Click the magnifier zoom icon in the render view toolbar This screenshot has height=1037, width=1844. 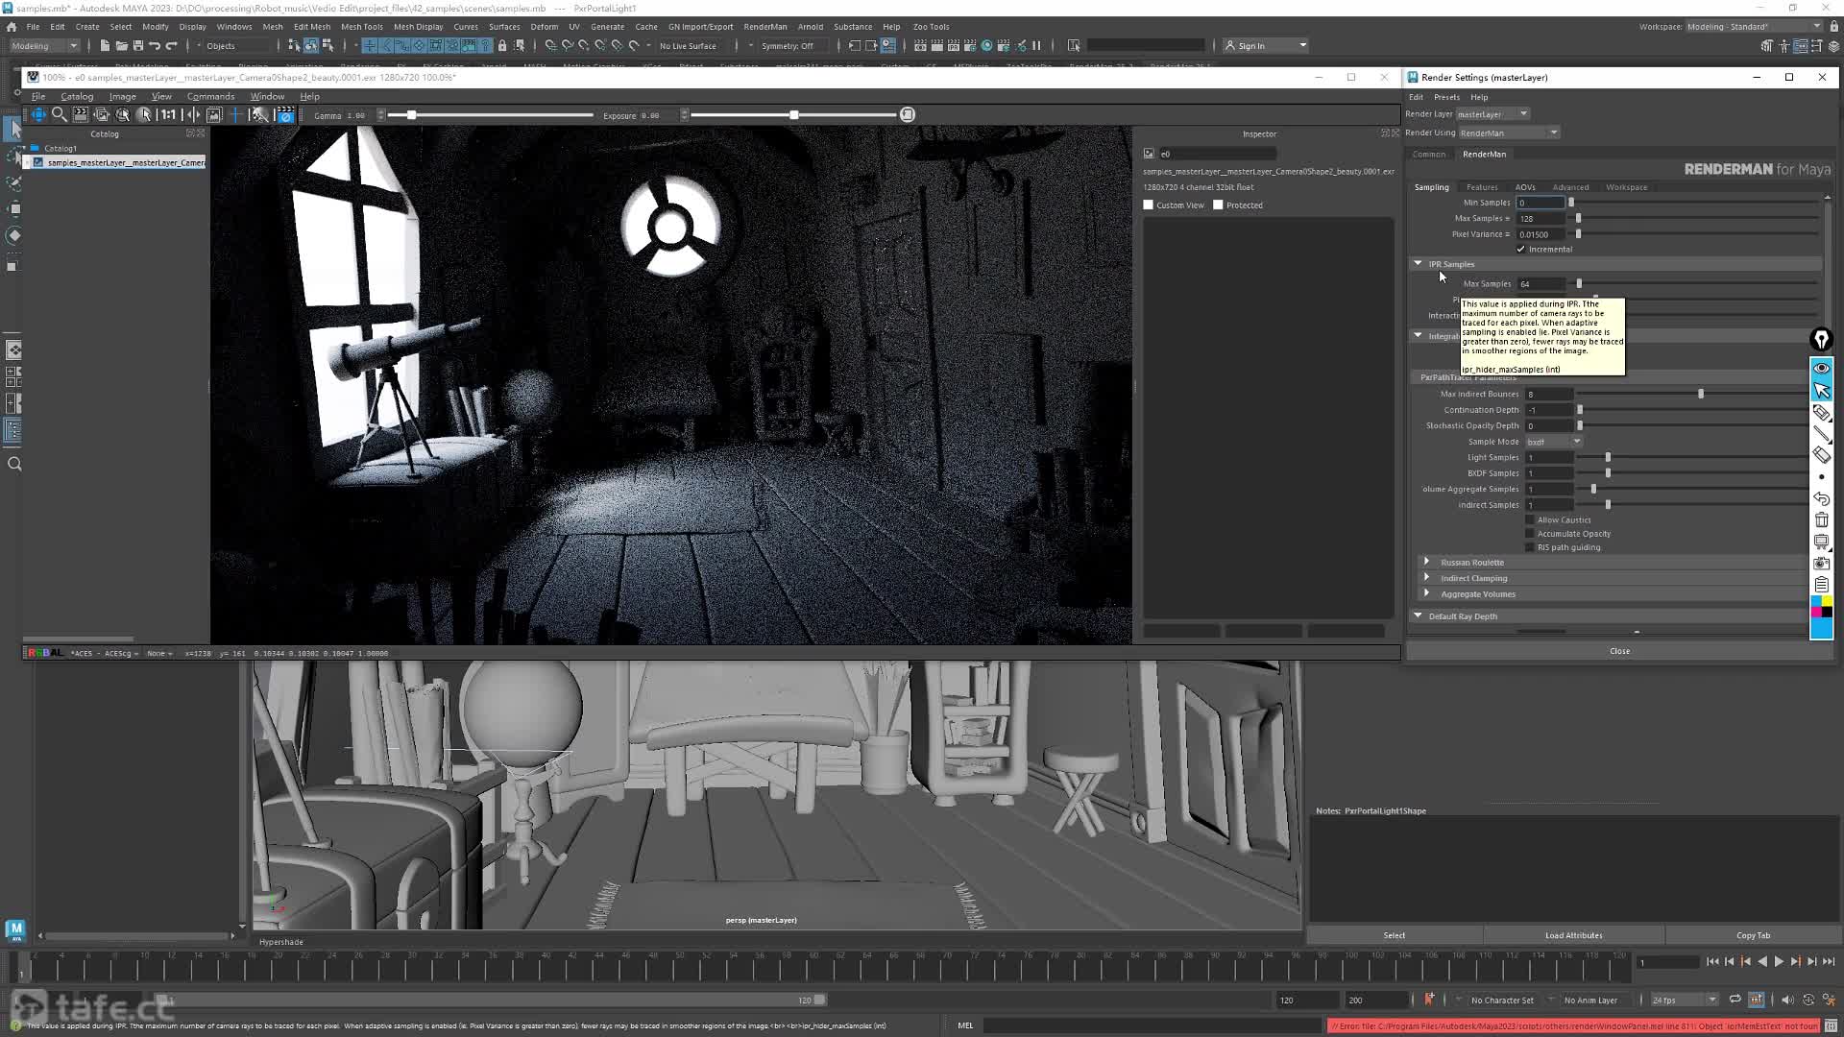coord(60,114)
